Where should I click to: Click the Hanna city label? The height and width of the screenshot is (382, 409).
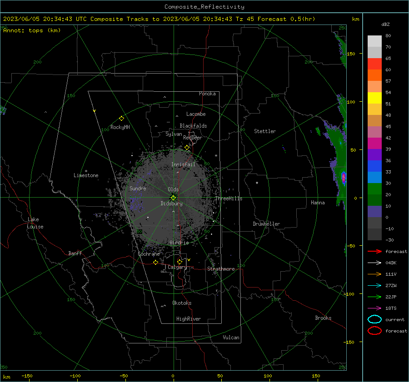tap(318, 203)
